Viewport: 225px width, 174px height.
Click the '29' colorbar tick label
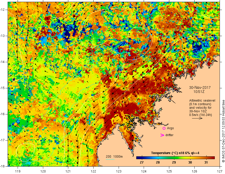pyautogui.click(x=174, y=162)
